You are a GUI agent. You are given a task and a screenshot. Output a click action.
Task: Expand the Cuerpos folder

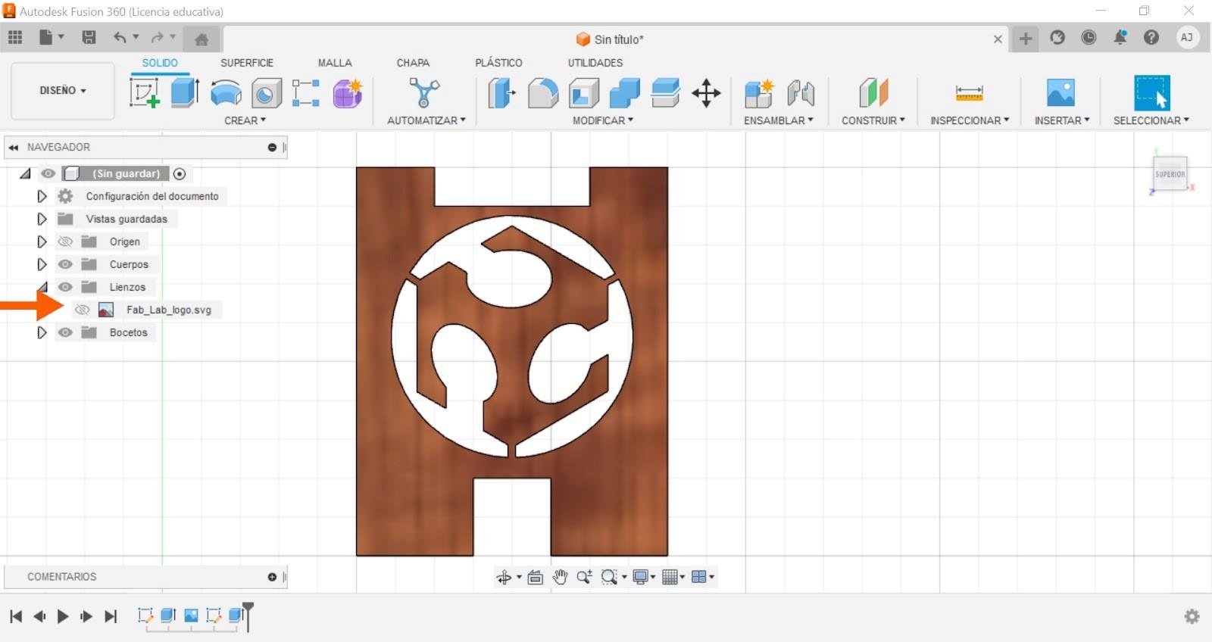42,264
